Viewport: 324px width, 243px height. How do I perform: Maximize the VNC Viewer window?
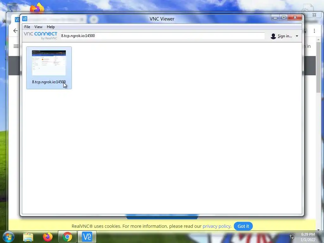point(284,18)
